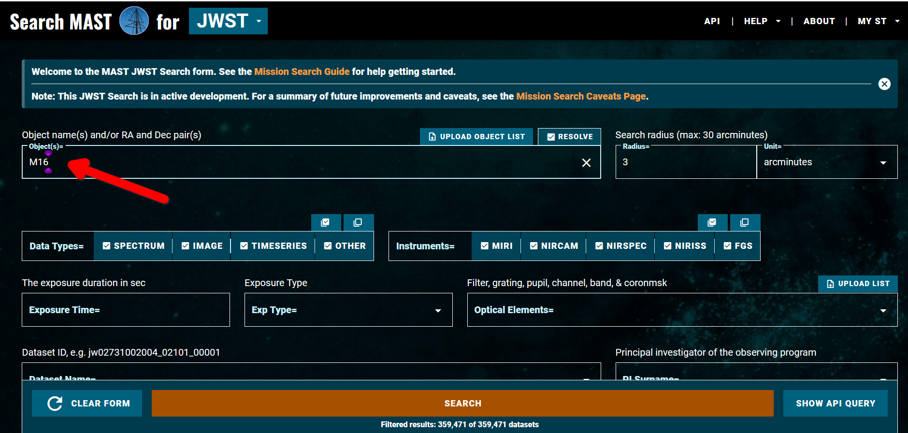Deselect all Data Types icon button
Screen dimensions: 908x433
(358, 222)
